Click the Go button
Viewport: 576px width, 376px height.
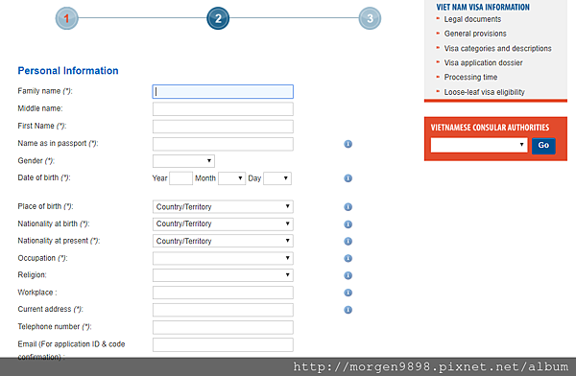point(543,146)
